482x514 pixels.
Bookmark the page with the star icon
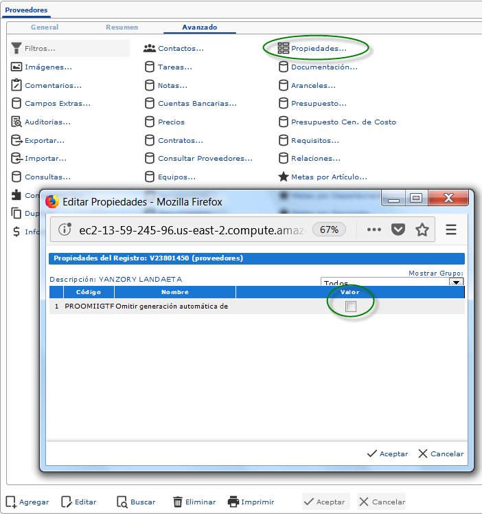coord(422,230)
